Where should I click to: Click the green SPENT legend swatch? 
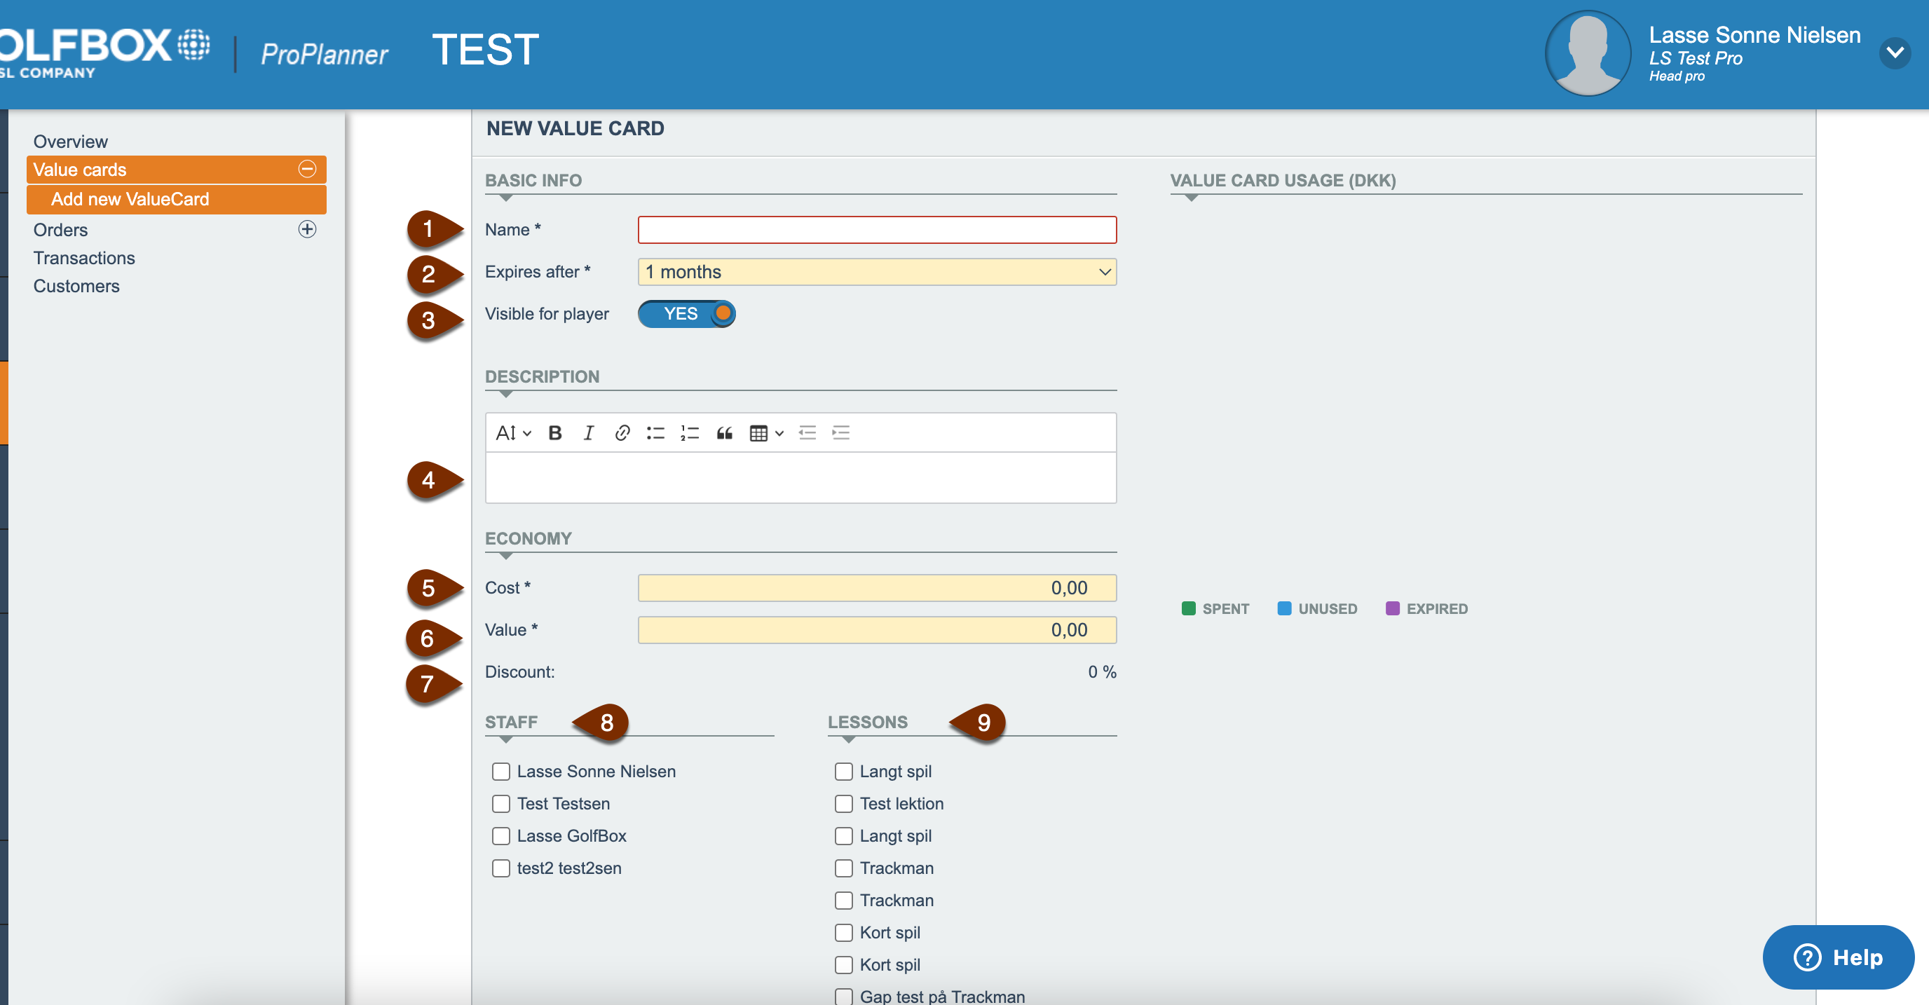[1188, 608]
